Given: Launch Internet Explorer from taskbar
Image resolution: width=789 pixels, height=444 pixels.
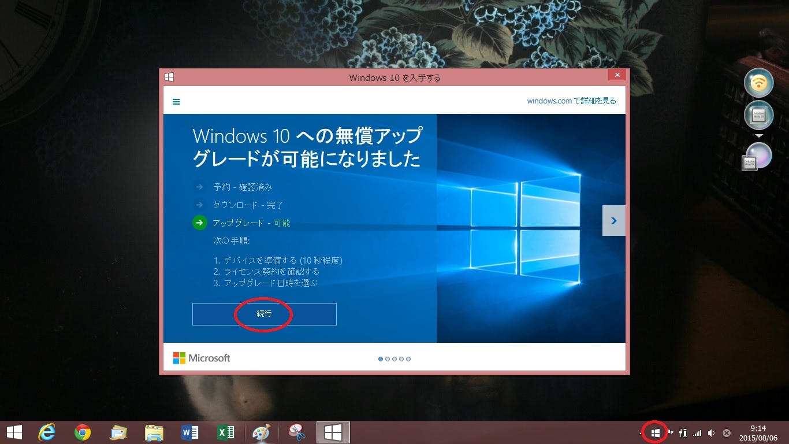Looking at the screenshot, I should pos(47,432).
